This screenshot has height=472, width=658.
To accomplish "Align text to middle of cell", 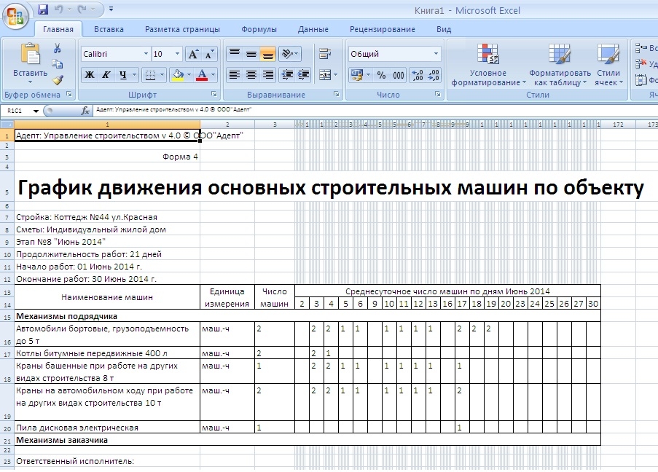I will [251, 54].
